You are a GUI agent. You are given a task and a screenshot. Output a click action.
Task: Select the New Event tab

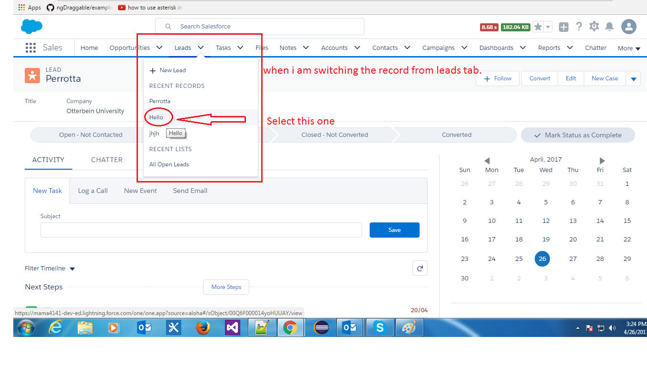(x=140, y=191)
